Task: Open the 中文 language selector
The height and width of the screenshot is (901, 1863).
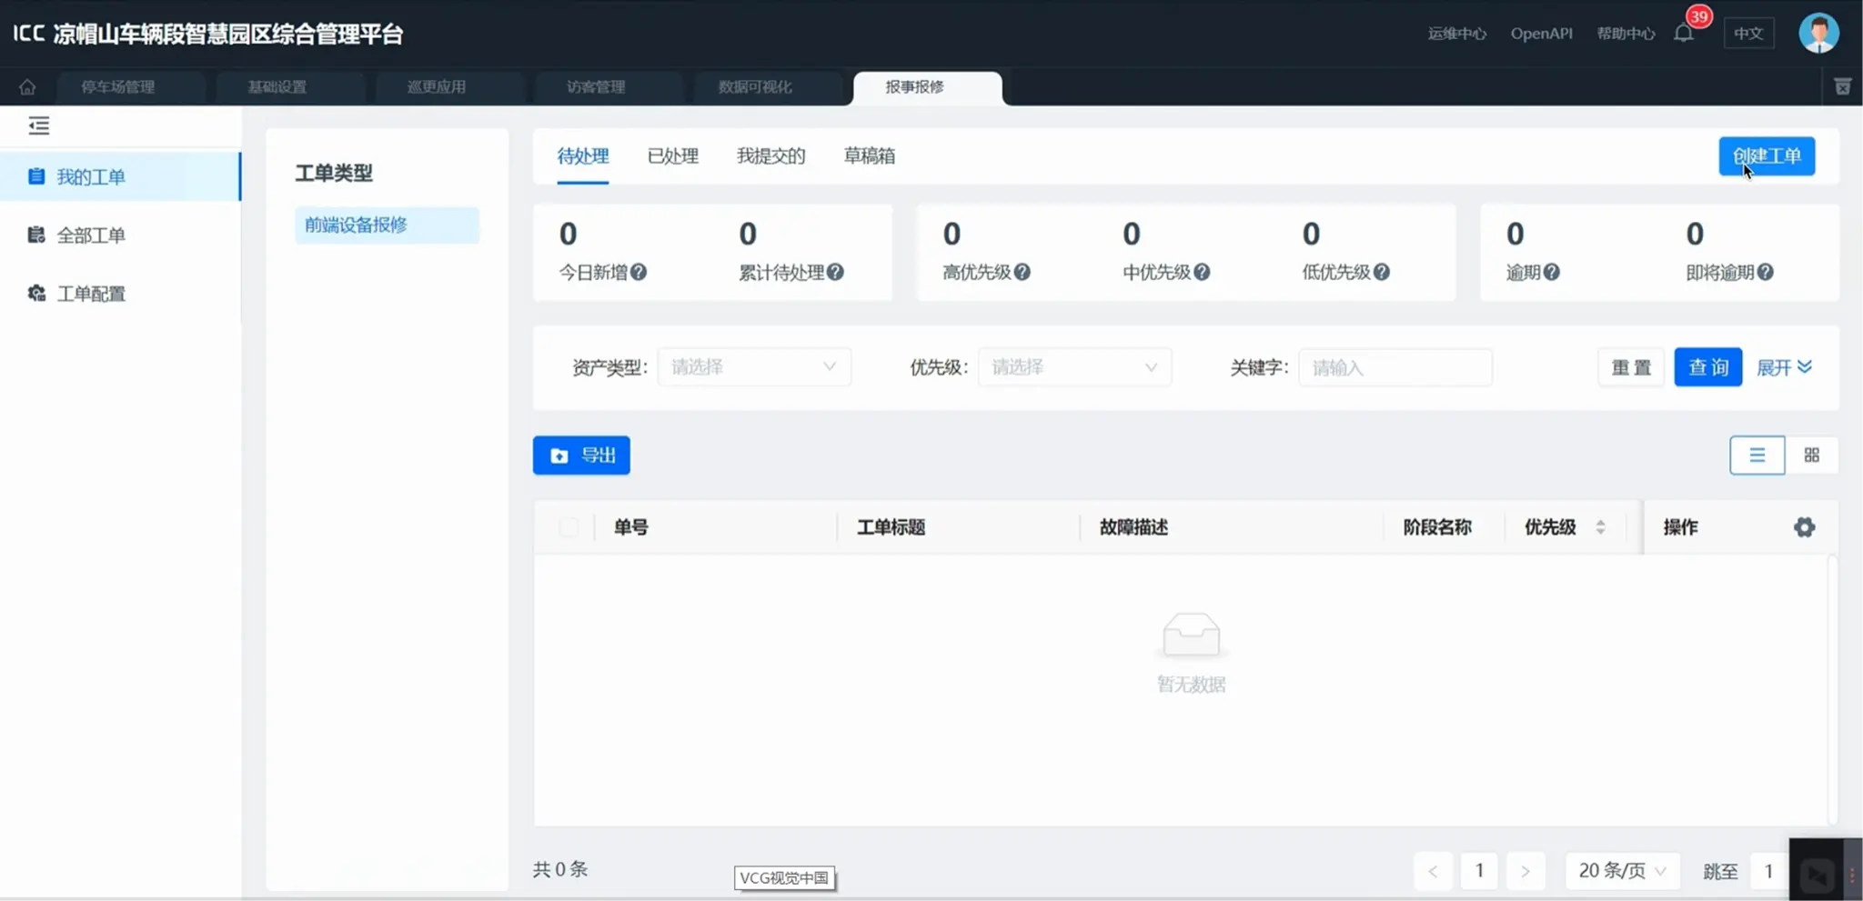Action: [x=1748, y=34]
